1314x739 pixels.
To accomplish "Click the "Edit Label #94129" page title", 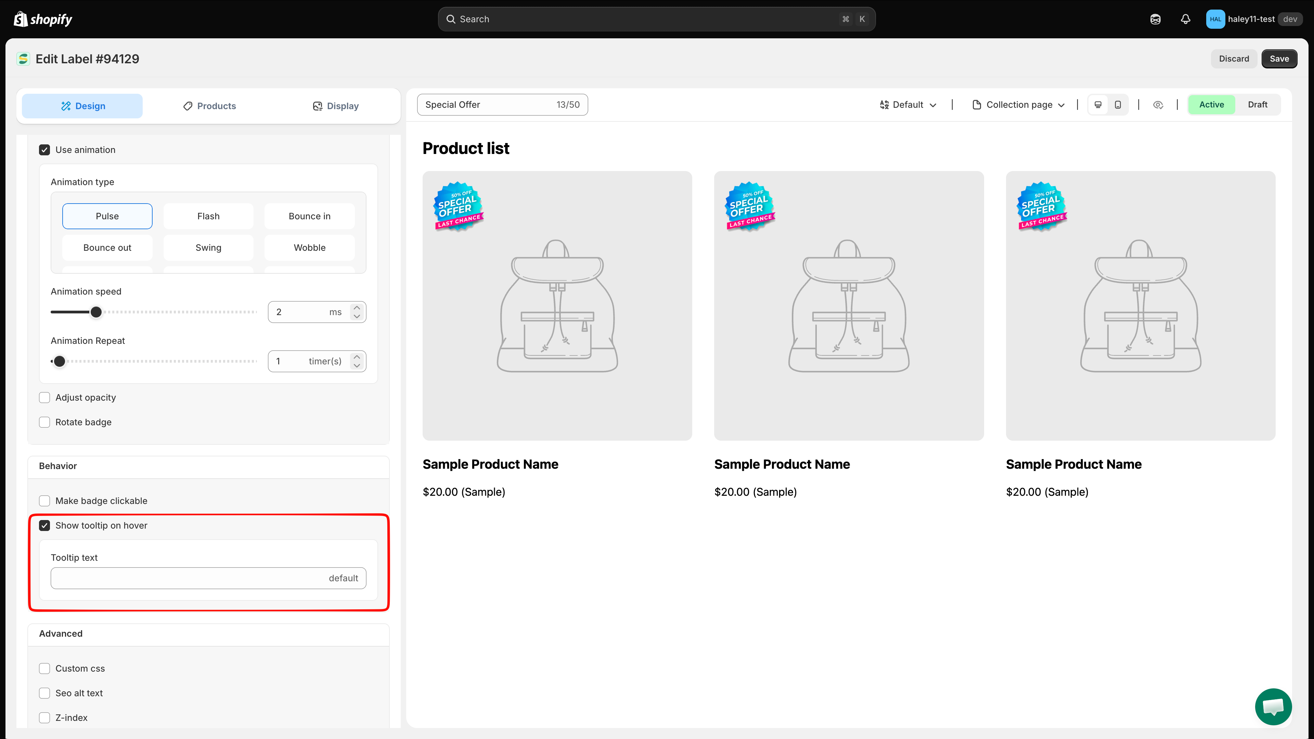I will [x=87, y=59].
